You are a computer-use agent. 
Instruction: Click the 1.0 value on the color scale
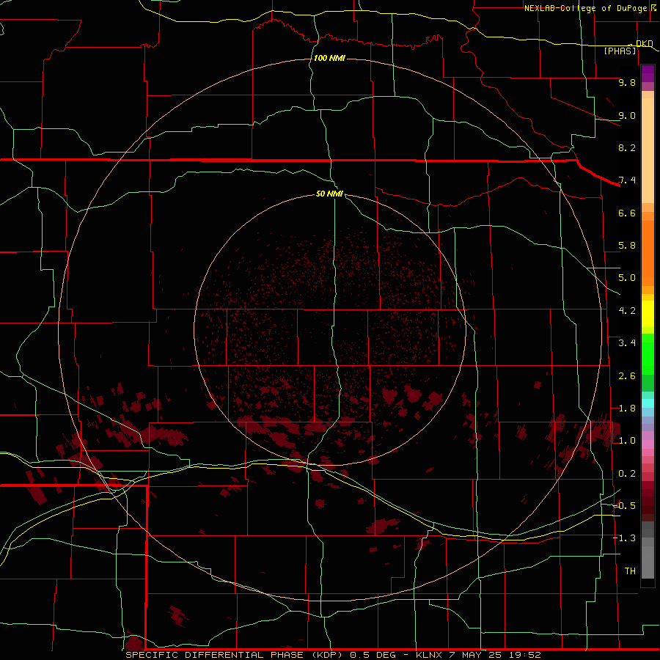(x=627, y=441)
